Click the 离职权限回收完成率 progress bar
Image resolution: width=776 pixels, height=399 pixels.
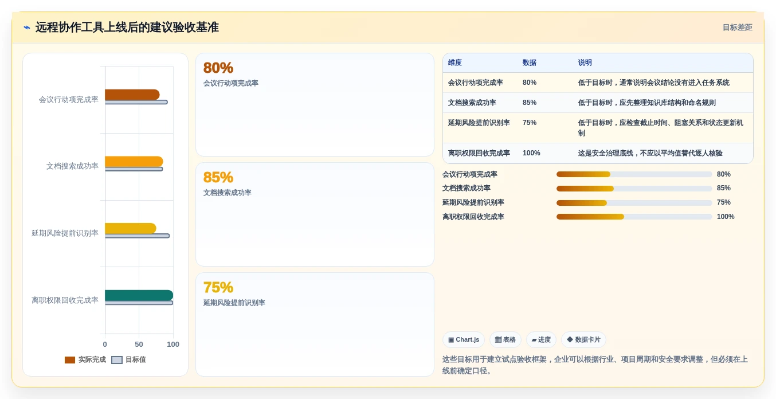(634, 217)
